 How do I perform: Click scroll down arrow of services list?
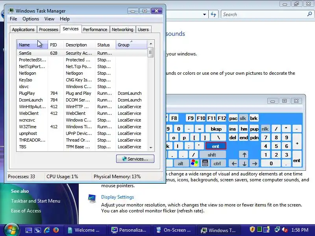pos(151,148)
